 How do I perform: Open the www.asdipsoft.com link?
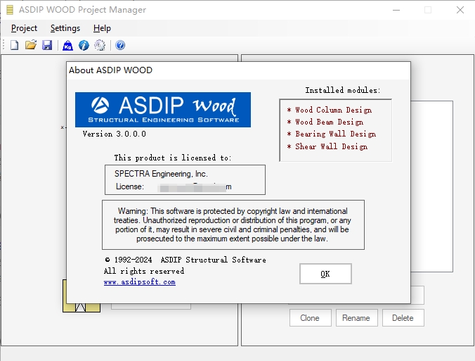[x=139, y=281]
